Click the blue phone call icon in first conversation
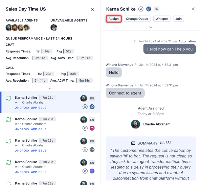The width and height of the screenshot is (201, 185). [92, 107]
